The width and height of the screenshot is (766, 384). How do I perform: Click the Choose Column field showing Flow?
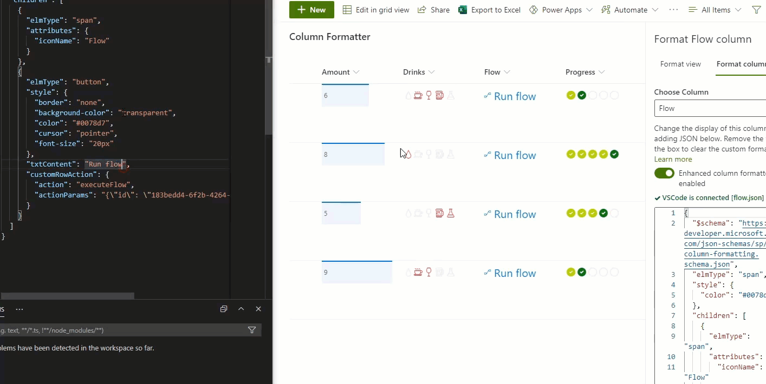point(710,108)
